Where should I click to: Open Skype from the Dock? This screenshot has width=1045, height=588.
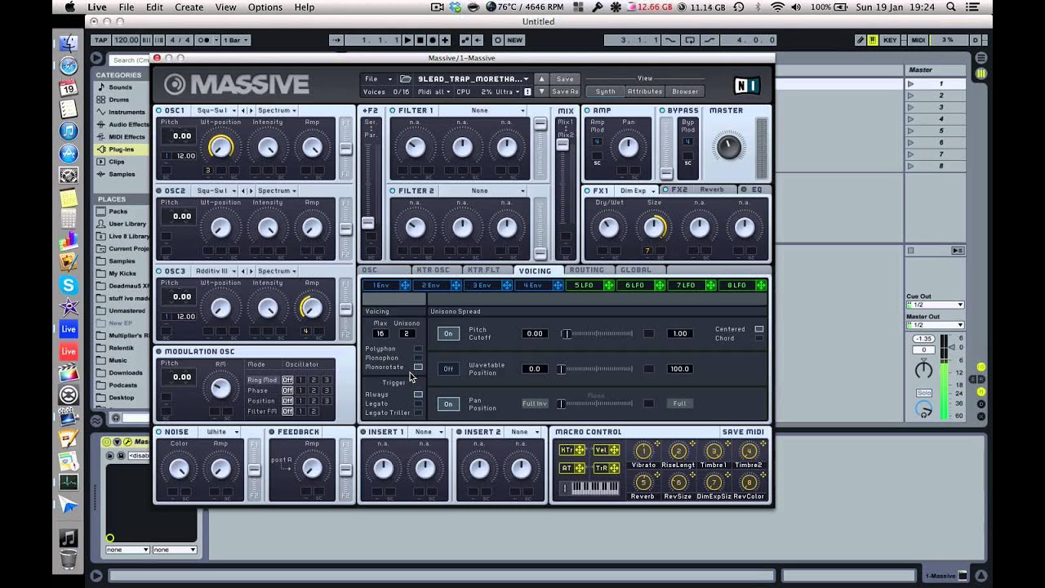point(69,285)
